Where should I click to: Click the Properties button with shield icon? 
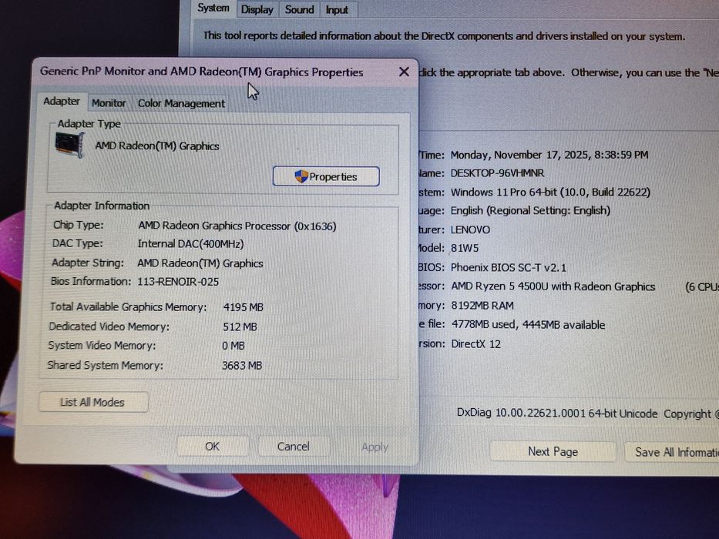pyautogui.click(x=326, y=176)
